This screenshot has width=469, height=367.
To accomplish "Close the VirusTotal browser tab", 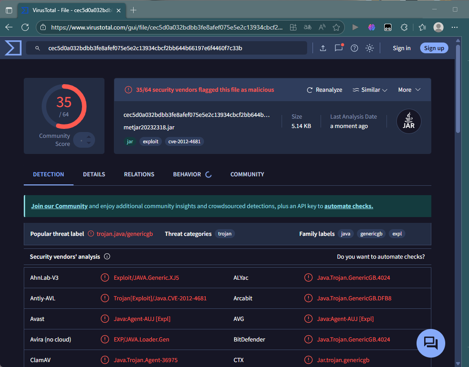I will point(118,10).
